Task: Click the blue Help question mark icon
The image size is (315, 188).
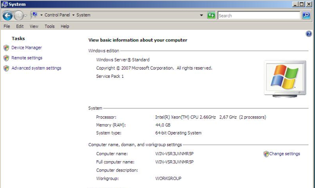Action: [309, 34]
